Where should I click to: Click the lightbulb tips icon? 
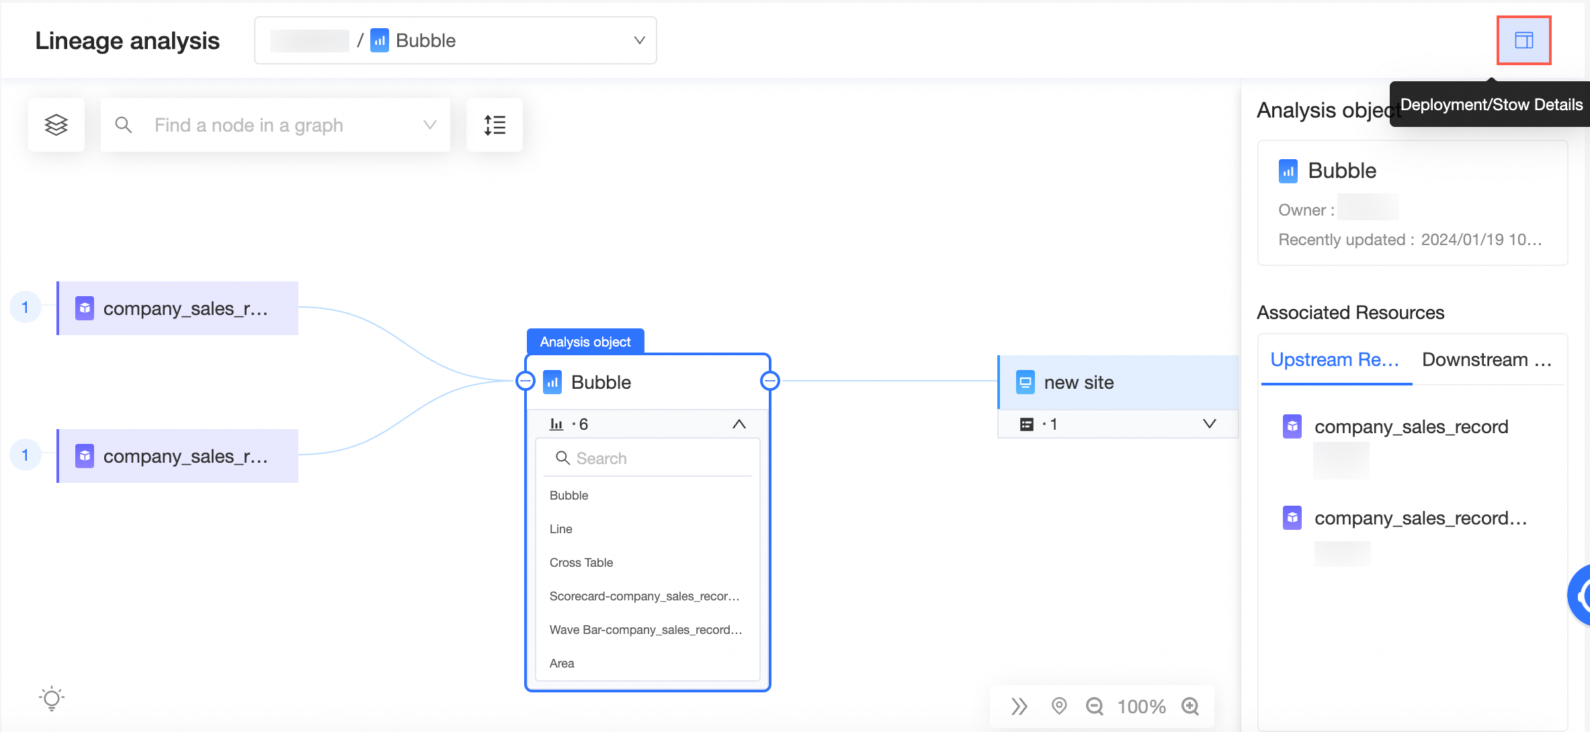pyautogui.click(x=52, y=698)
